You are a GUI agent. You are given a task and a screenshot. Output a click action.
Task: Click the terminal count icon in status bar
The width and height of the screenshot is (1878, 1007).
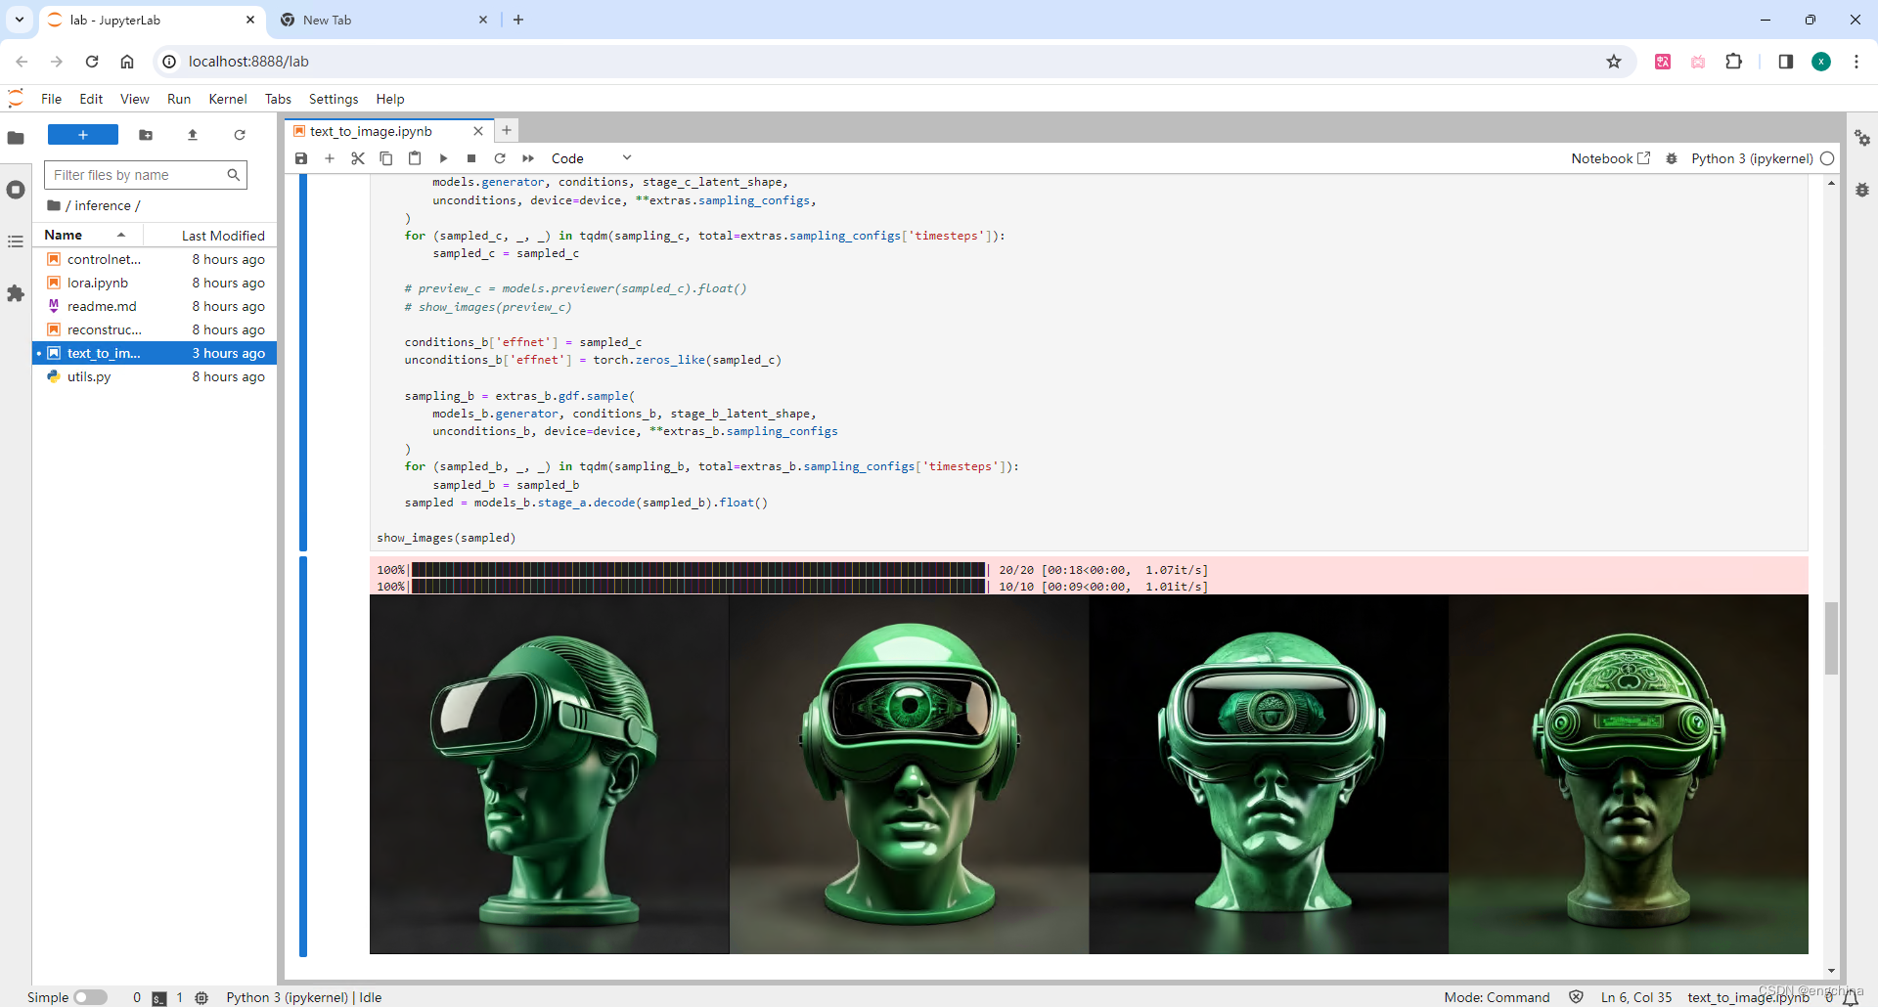click(x=159, y=997)
